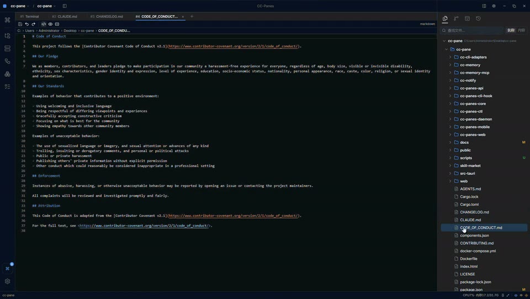Switch to the #1 Terminal tab
530x299 pixels.
point(29,16)
